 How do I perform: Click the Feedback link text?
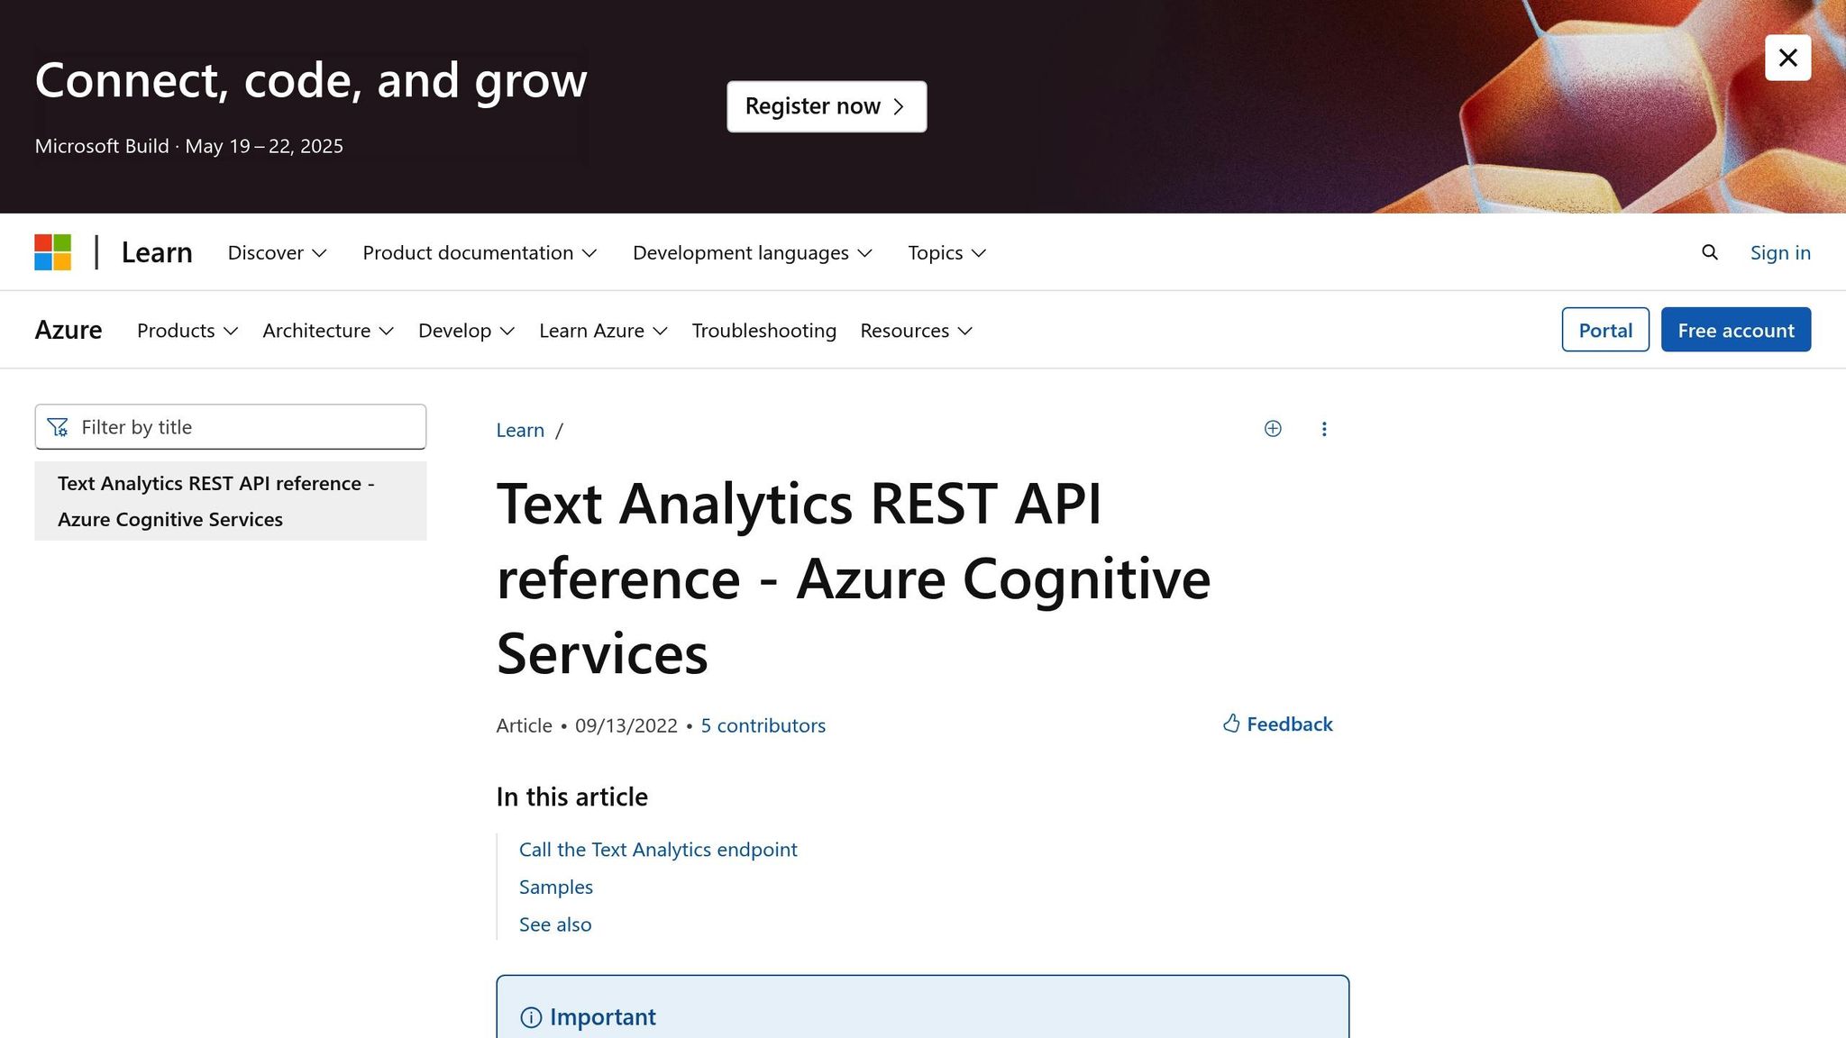coord(1289,724)
